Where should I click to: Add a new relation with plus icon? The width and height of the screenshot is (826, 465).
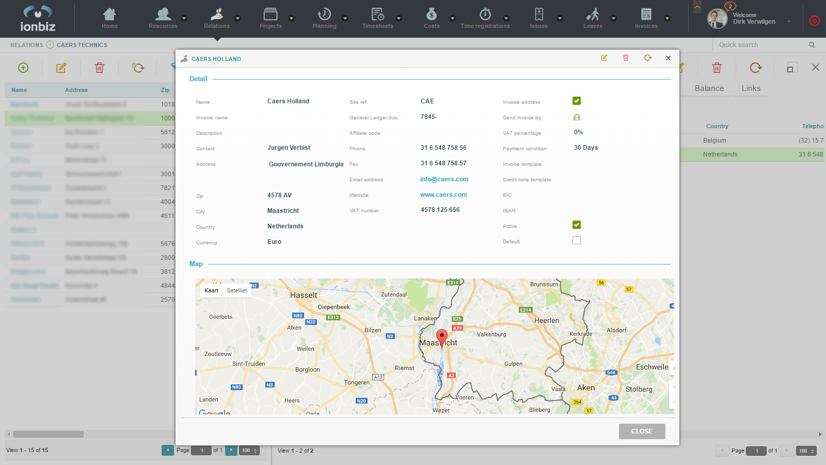click(23, 68)
